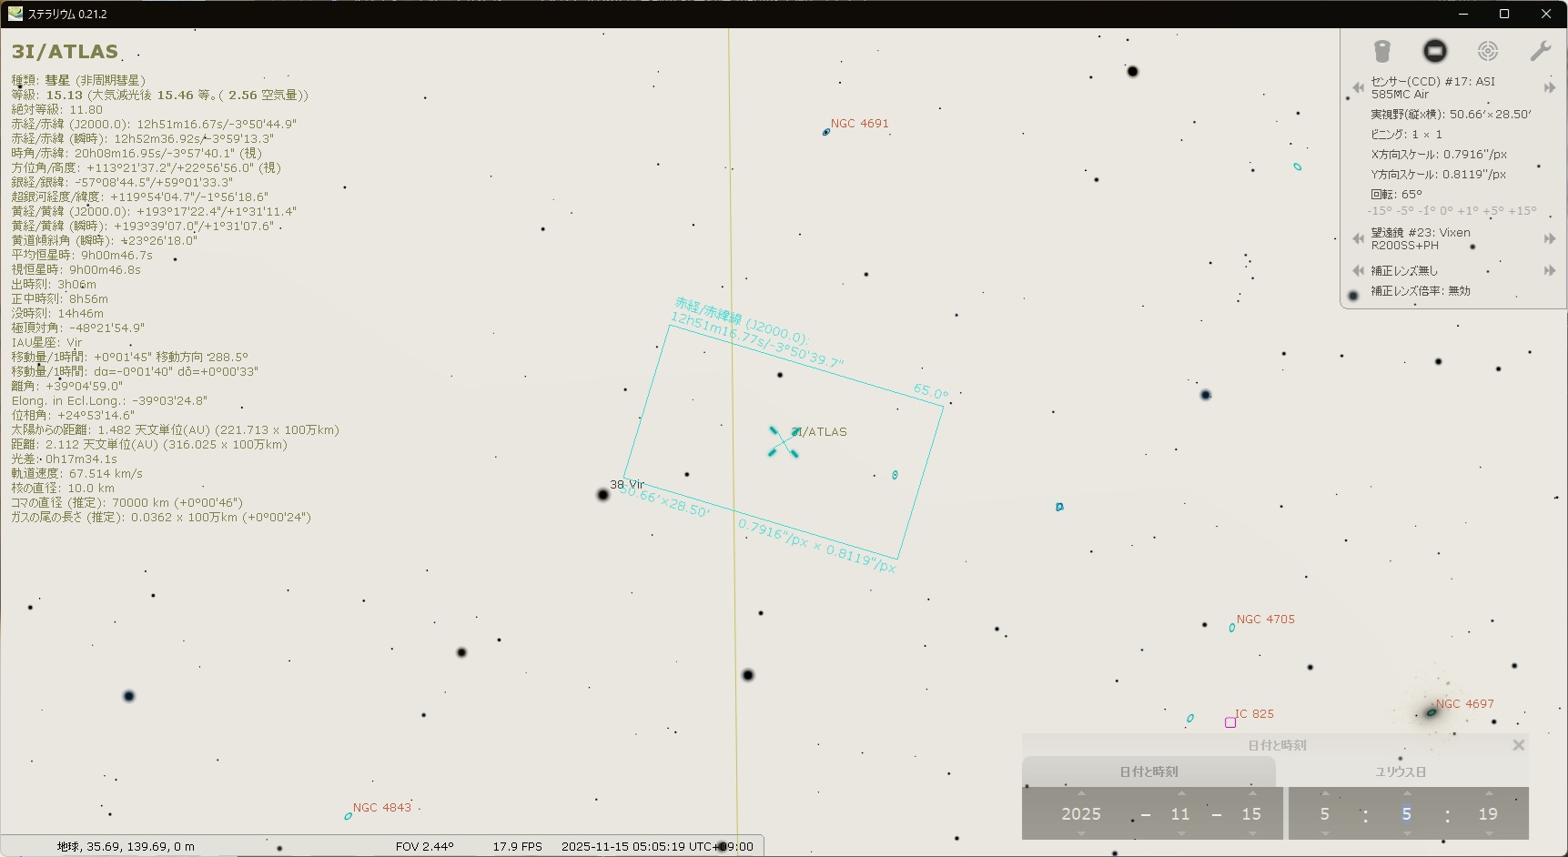Select previous correction lens arrow
This screenshot has height=857, width=1568.
[x=1358, y=271]
